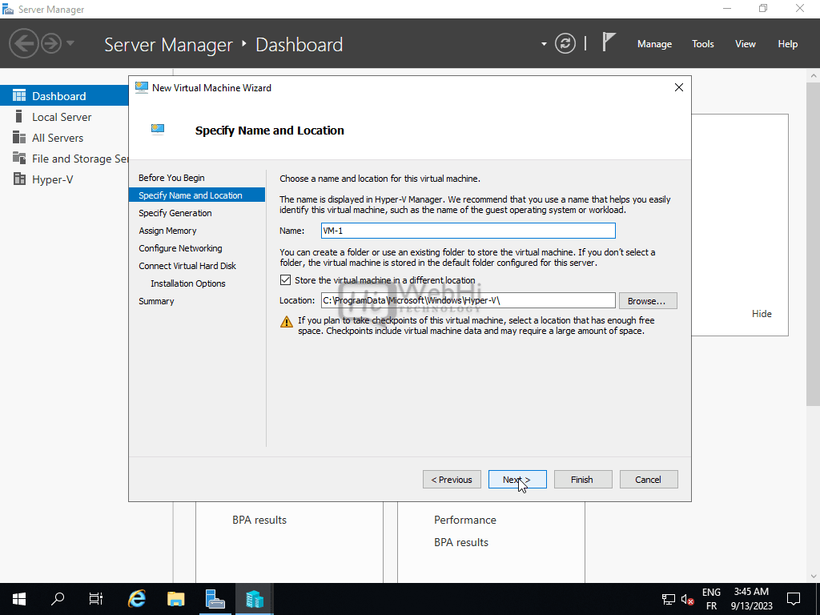The width and height of the screenshot is (820, 615).
Task: Open the left BPA results link
Action: pyautogui.click(x=259, y=520)
